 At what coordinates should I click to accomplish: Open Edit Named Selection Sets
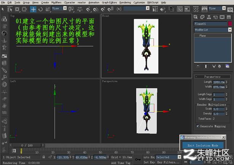click(119, 9)
